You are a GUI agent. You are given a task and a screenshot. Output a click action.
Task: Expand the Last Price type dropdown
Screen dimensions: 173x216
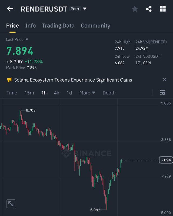[x=27, y=39]
